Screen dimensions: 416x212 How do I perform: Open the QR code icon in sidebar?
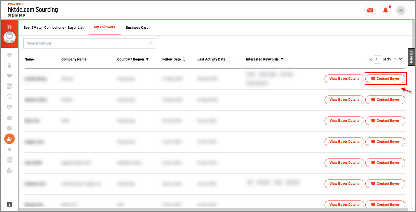tap(10, 86)
